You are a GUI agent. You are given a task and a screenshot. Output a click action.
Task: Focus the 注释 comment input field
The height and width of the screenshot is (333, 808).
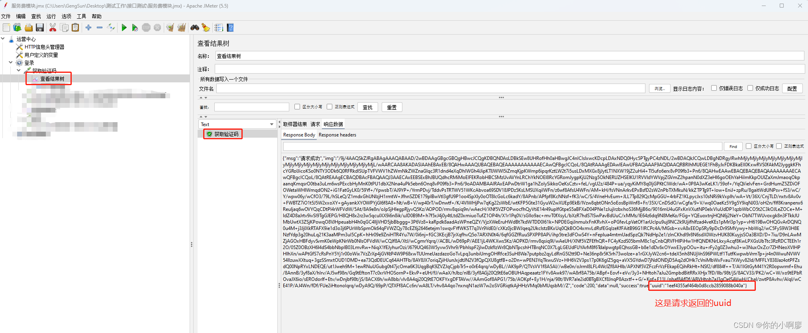510,69
